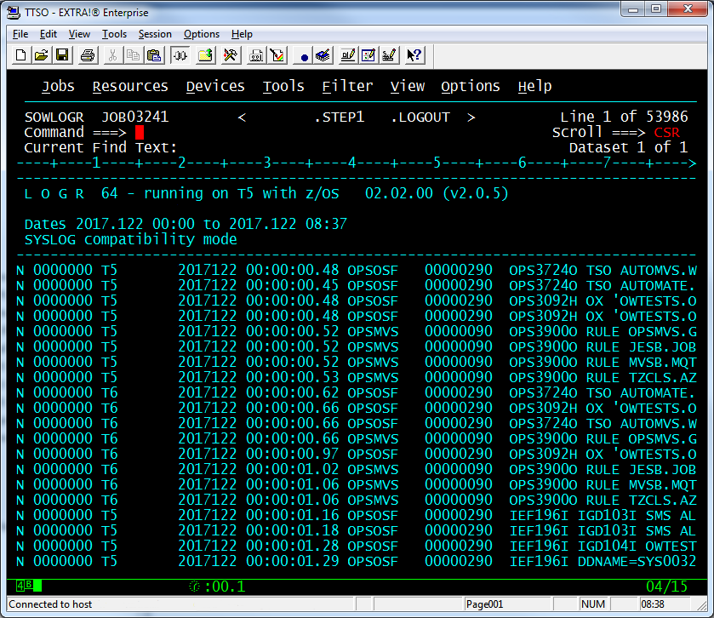
Task: Toggle the Connect/Disconnect plug icon
Action: tap(180, 55)
